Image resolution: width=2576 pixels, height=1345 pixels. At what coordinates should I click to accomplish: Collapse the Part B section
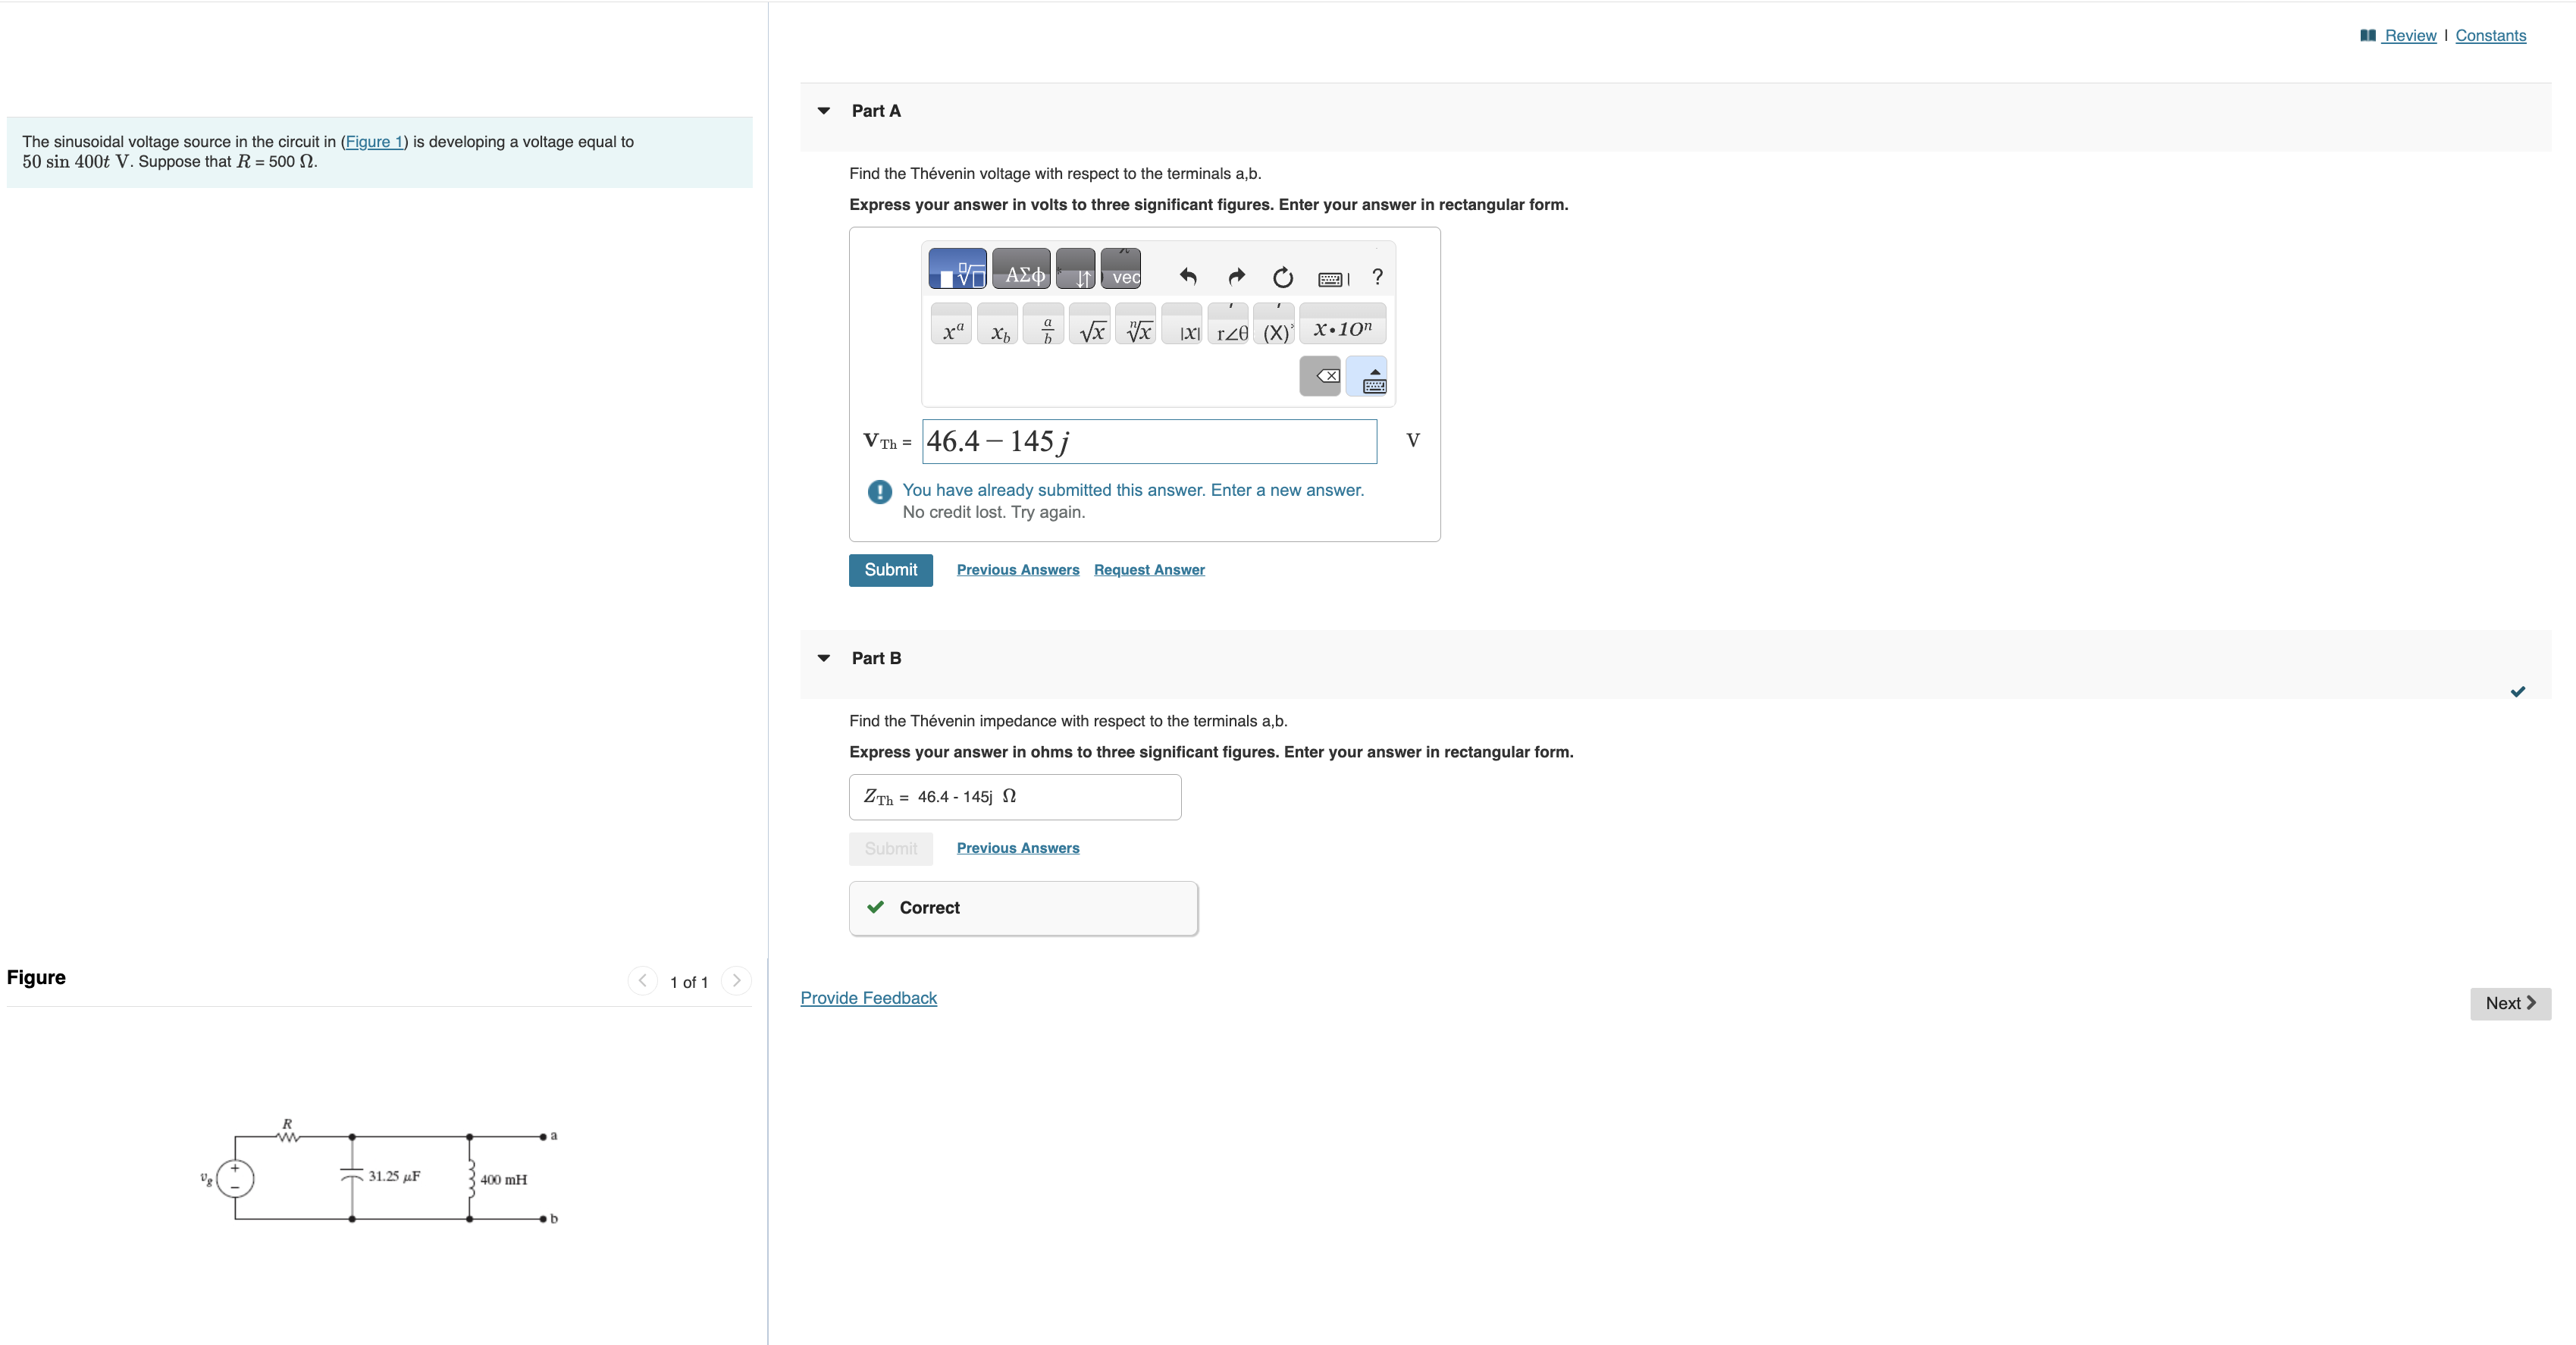click(x=824, y=658)
